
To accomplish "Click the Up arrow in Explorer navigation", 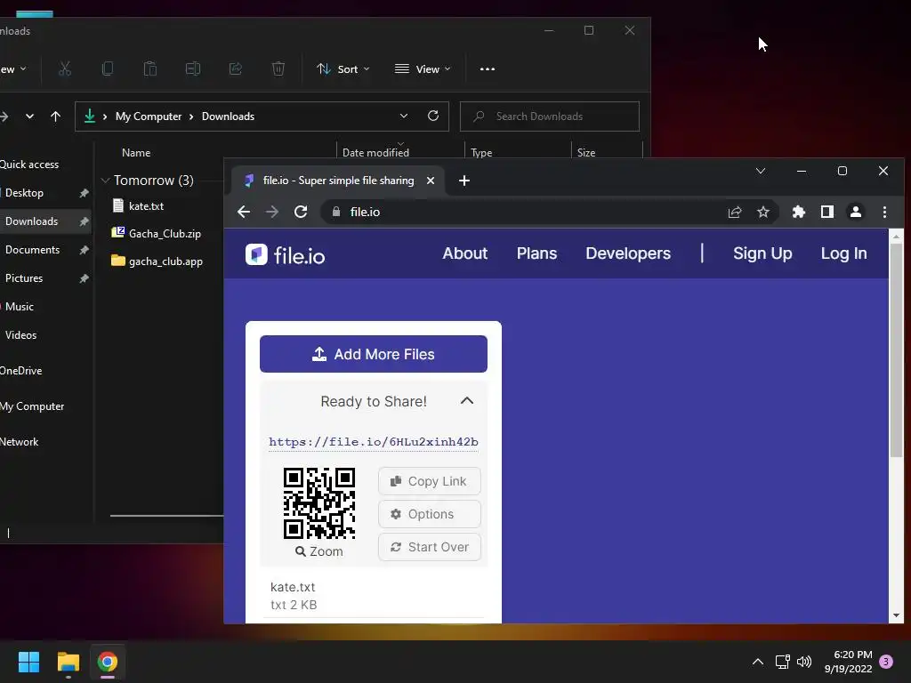I will pos(56,117).
